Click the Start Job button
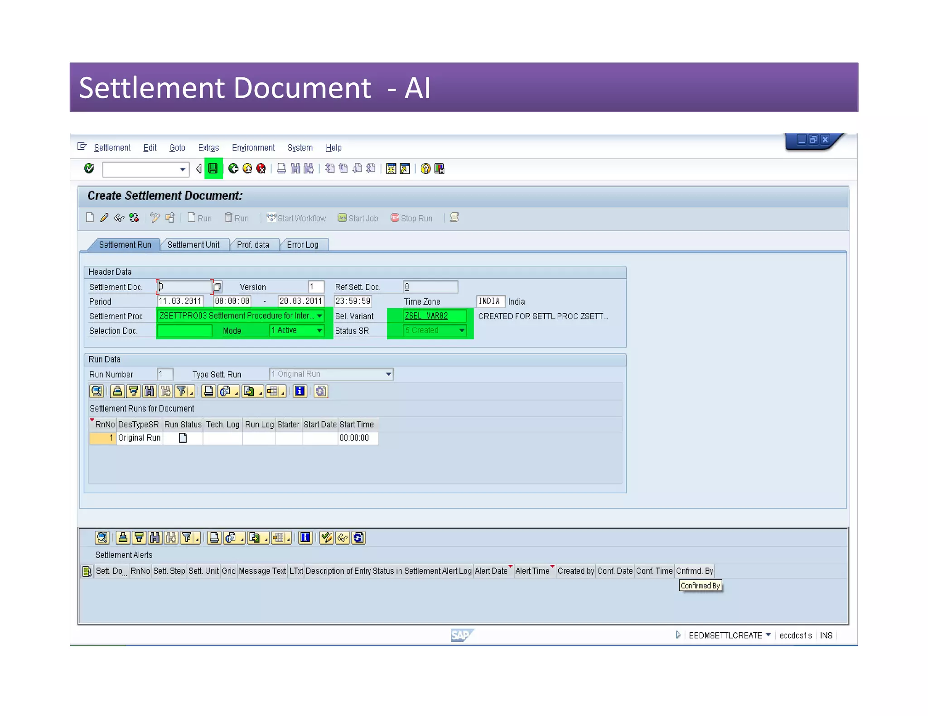This screenshot has width=928, height=716. [358, 218]
